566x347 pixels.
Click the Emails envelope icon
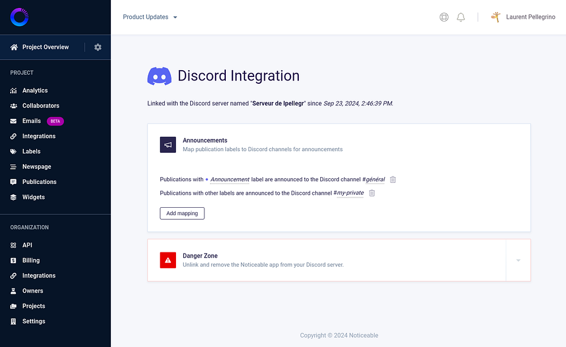tap(14, 121)
